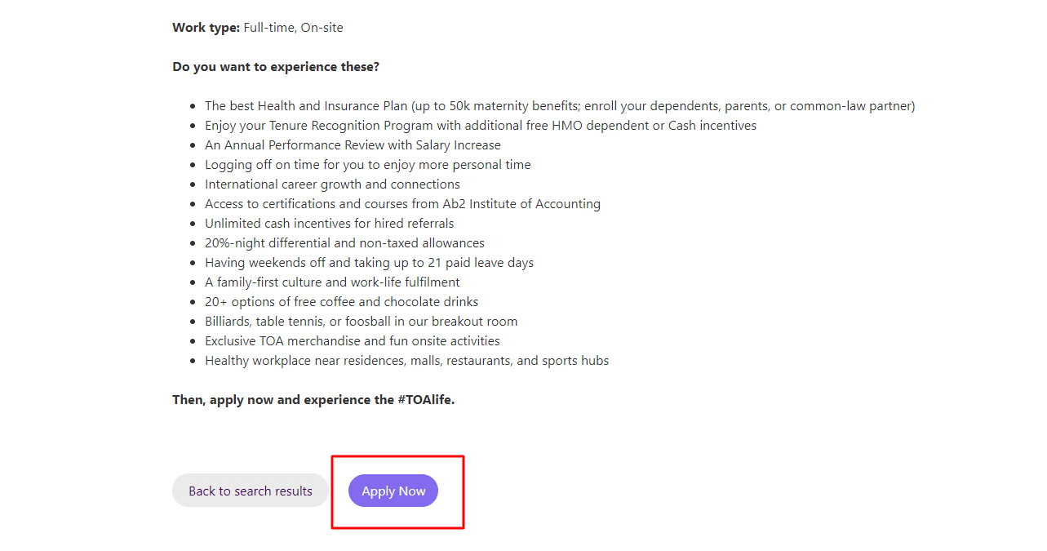Click the TOA merchandise bullet
The image size is (1047, 551).
(353, 340)
